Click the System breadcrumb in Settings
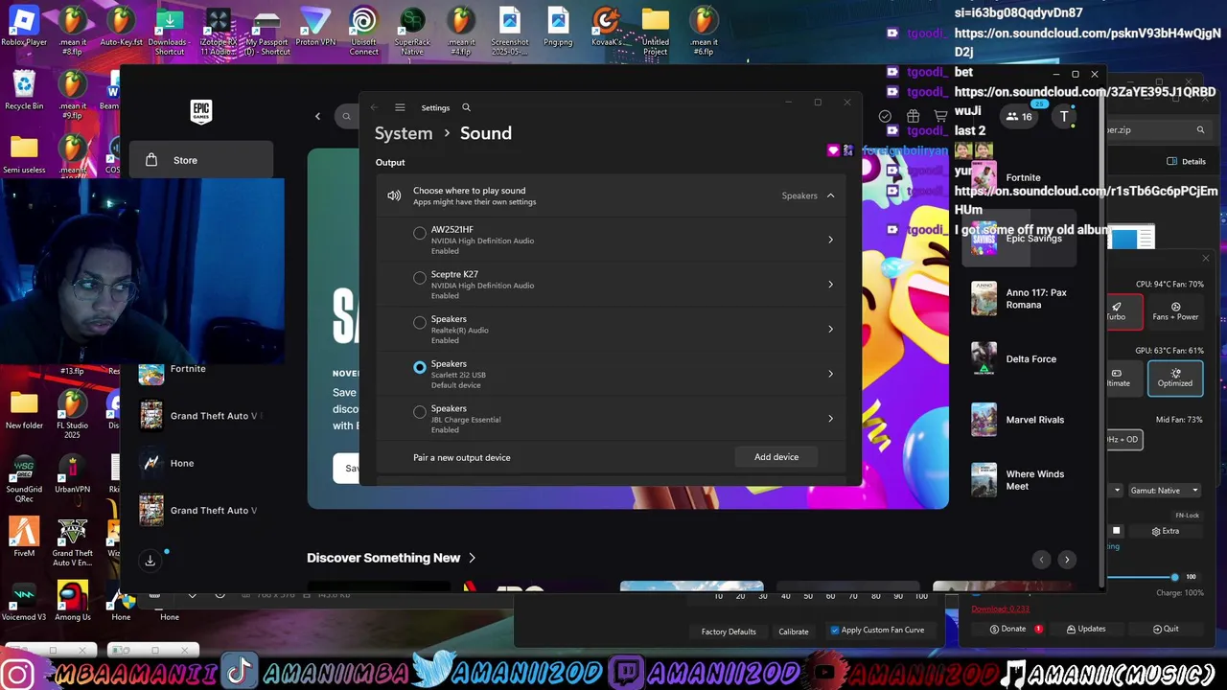 404,133
